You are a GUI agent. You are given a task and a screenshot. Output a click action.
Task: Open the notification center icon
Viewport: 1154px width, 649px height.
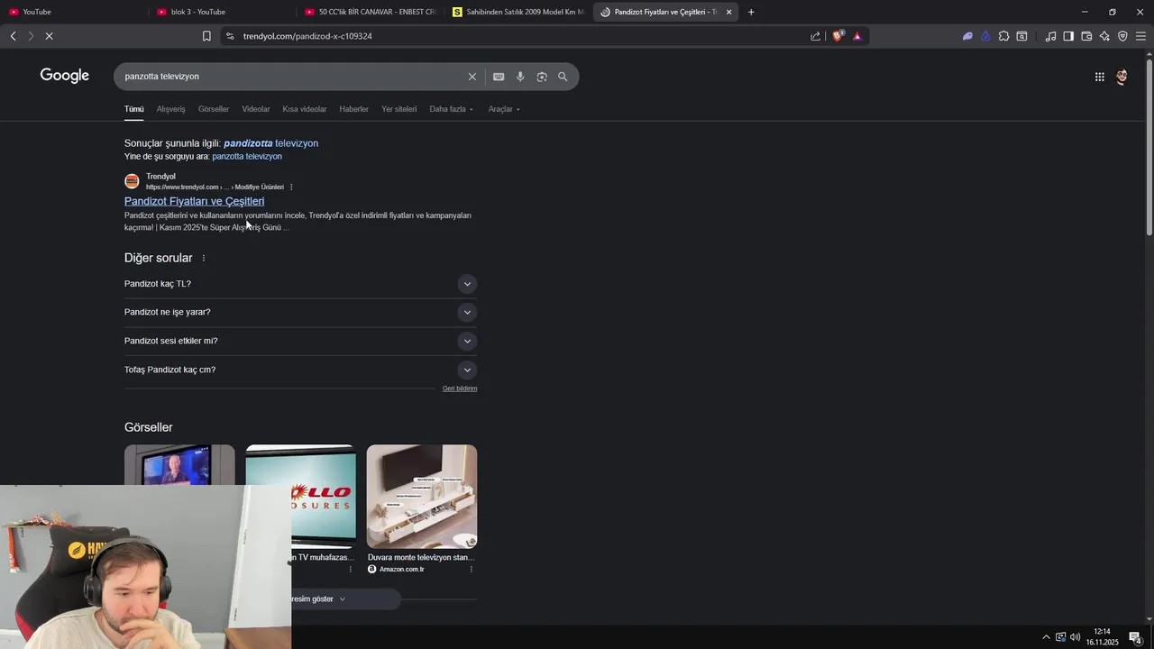[1136, 637]
